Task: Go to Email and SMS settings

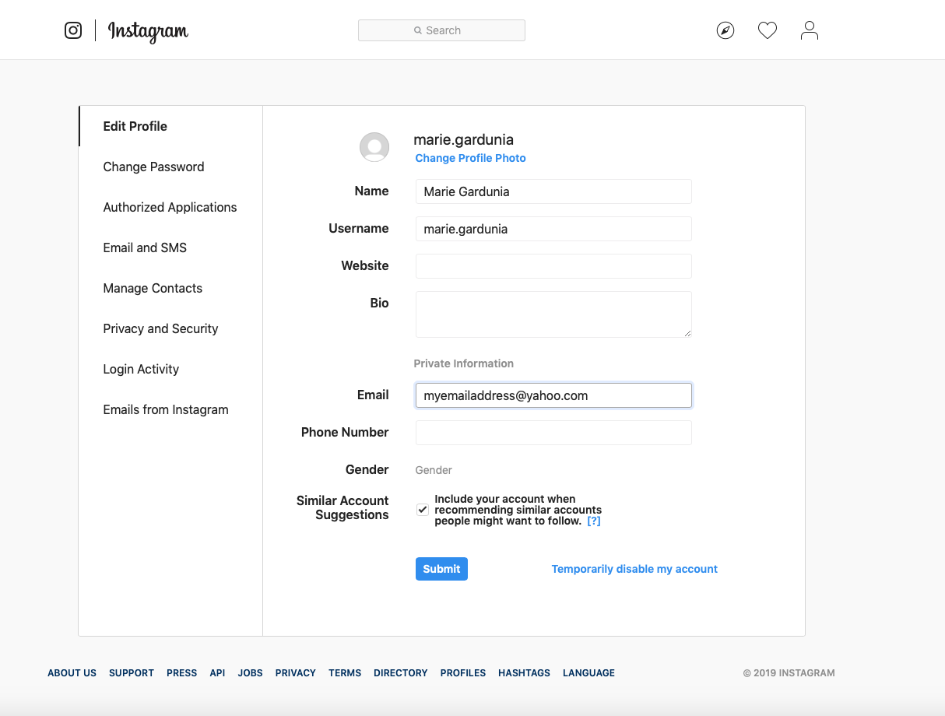Action: tap(145, 247)
